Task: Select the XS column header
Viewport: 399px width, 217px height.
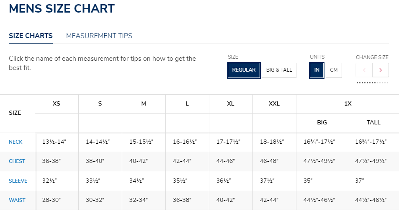Action: coord(57,103)
